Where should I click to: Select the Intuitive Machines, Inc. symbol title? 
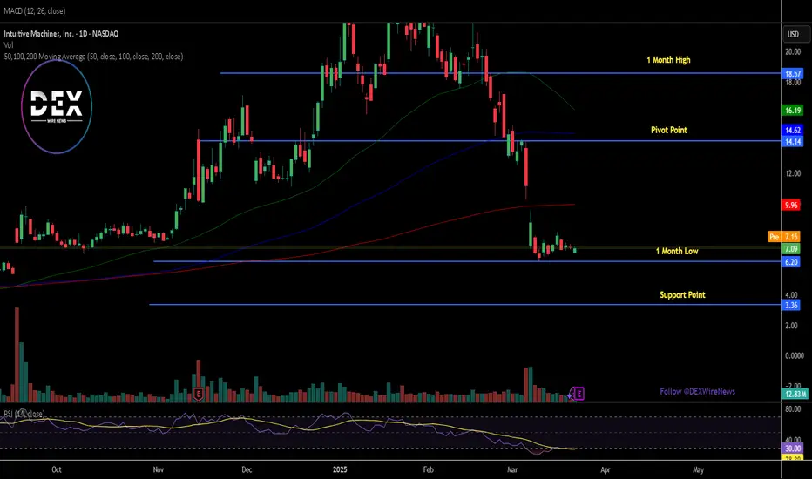coord(61,34)
